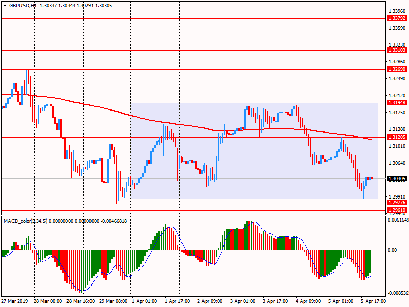Click the MACD_color(5,34,5) indicator label
This screenshot has width=409, height=307.
[25, 221]
